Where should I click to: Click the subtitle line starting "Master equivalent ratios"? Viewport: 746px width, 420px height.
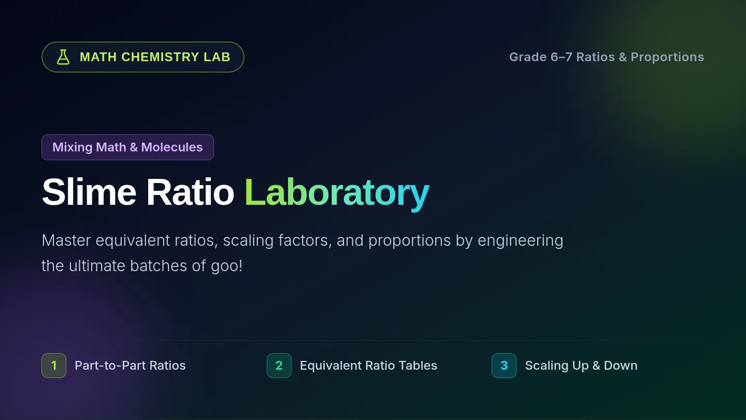302,241
